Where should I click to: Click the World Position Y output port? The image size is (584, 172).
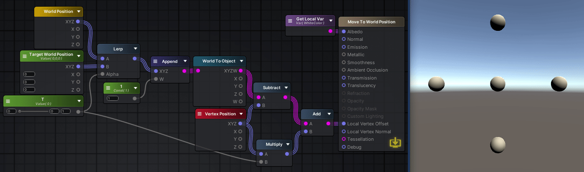point(78,37)
